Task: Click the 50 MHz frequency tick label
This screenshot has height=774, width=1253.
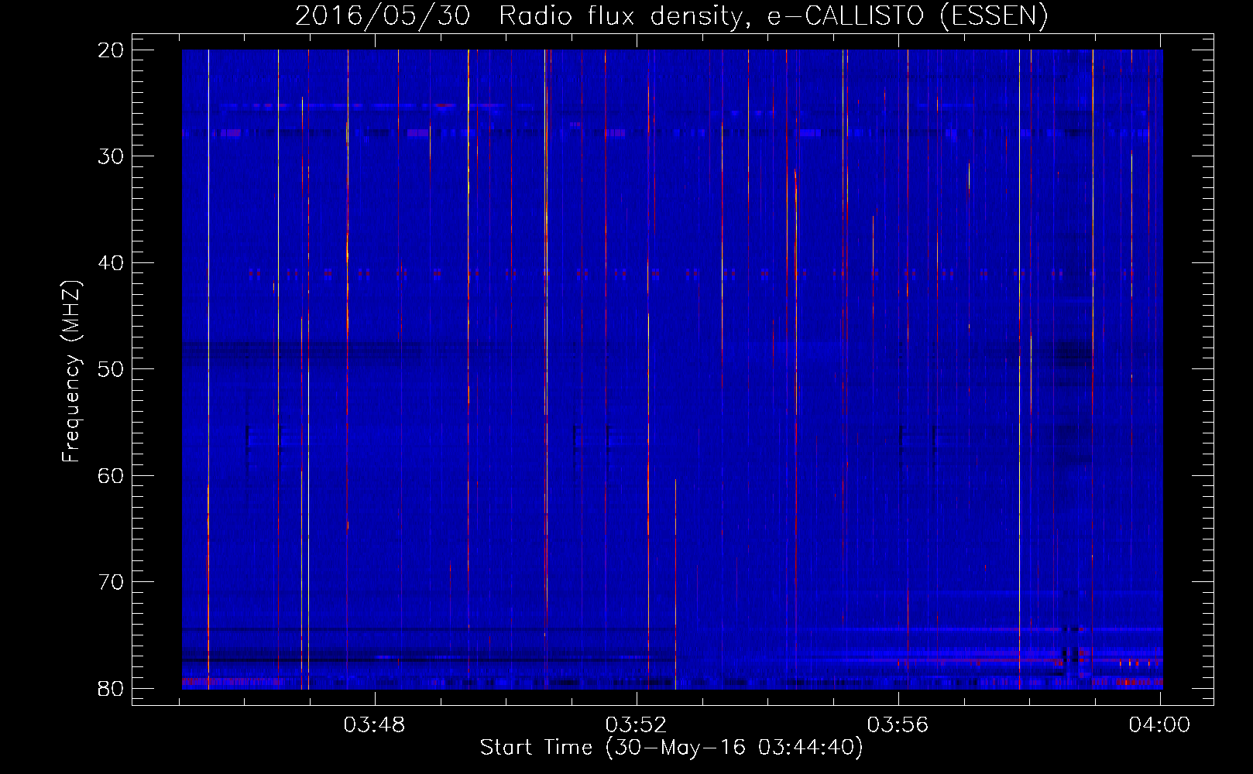Action: pyautogui.click(x=112, y=369)
